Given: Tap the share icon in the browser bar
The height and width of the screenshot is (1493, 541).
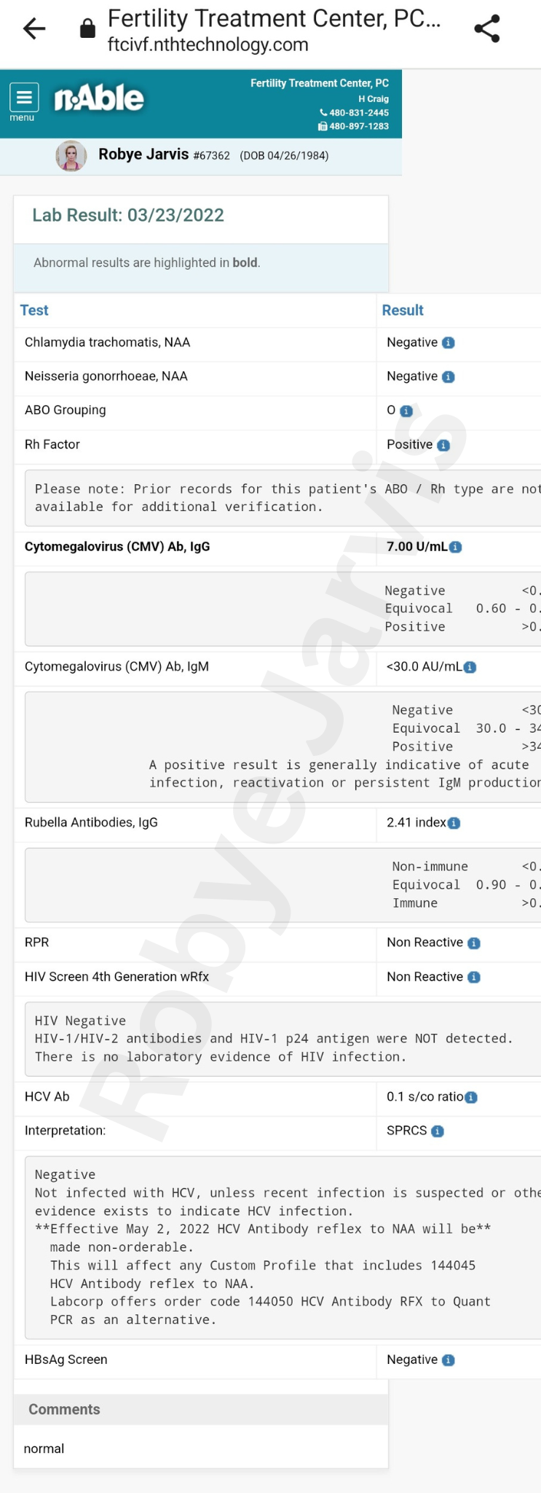Looking at the screenshot, I should pyautogui.click(x=486, y=29).
